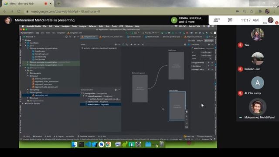The image size is (279, 157).
Task: Open the Edit menu in Android Studio
Action: click(x=51, y=26)
